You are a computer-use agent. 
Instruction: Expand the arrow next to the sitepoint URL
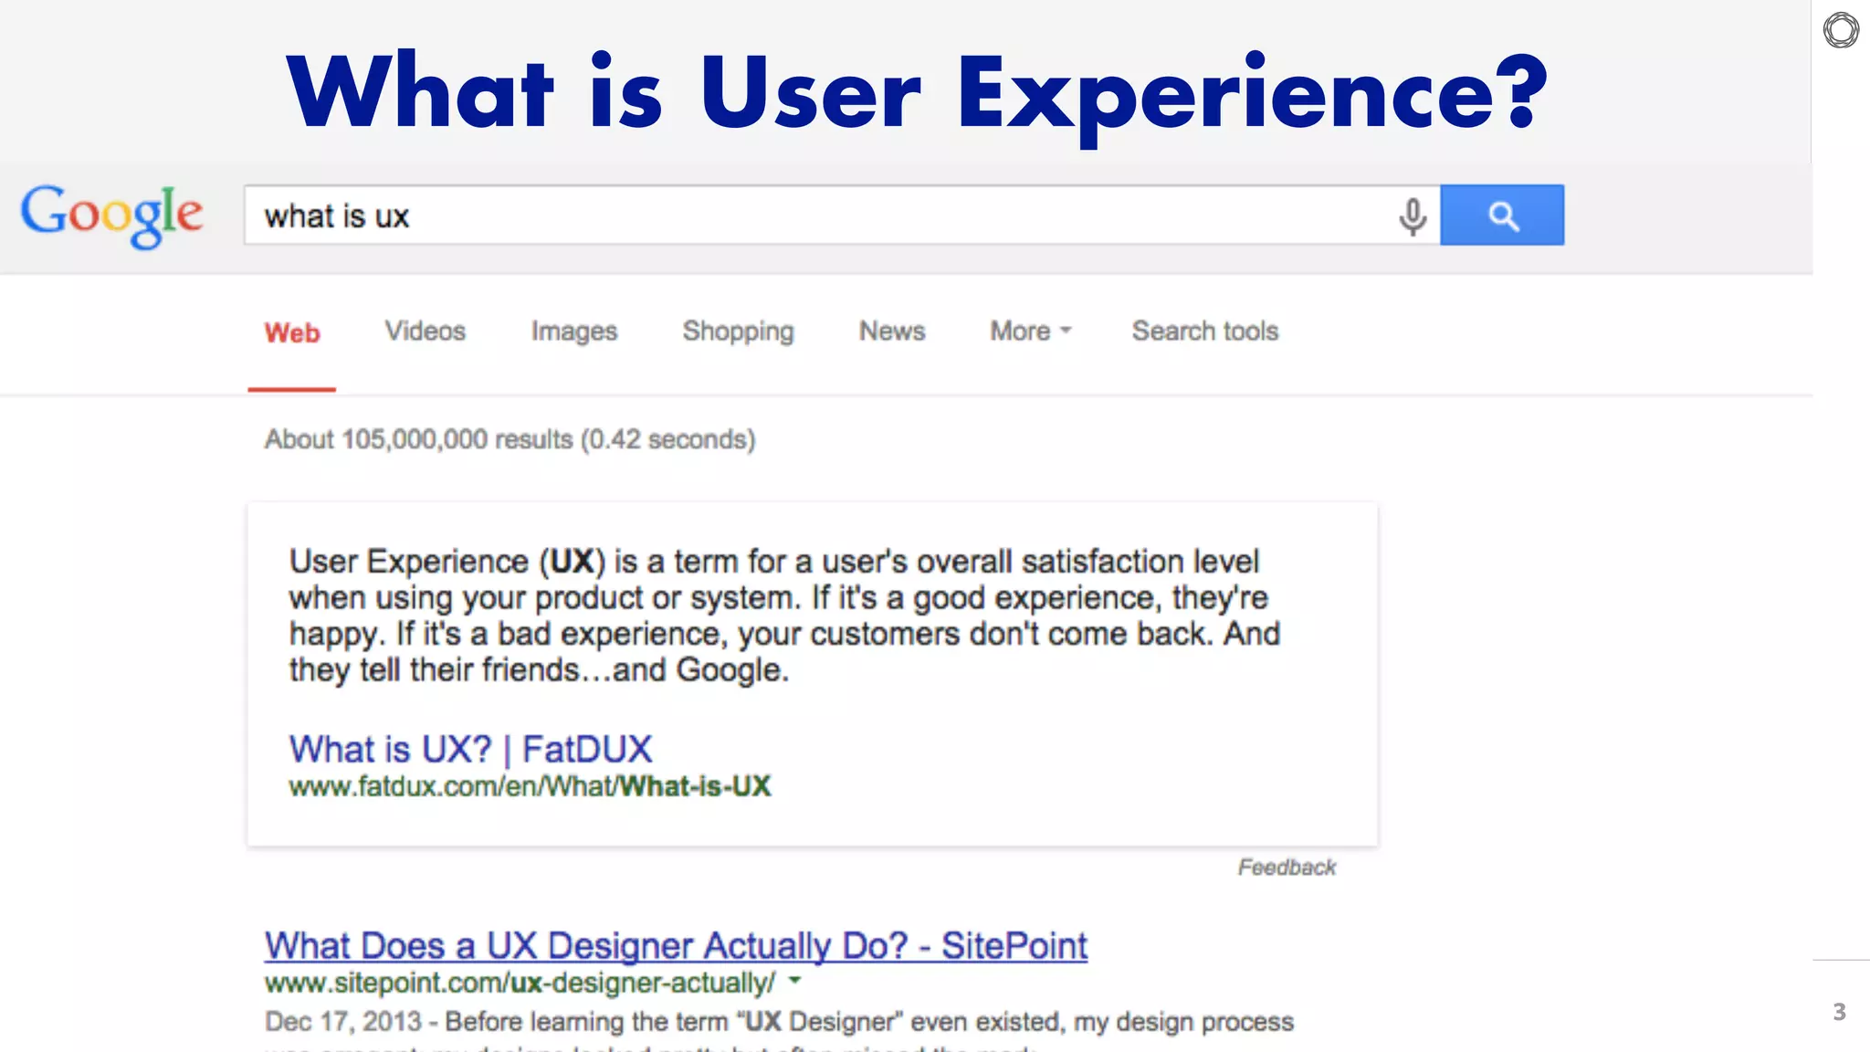point(794,981)
